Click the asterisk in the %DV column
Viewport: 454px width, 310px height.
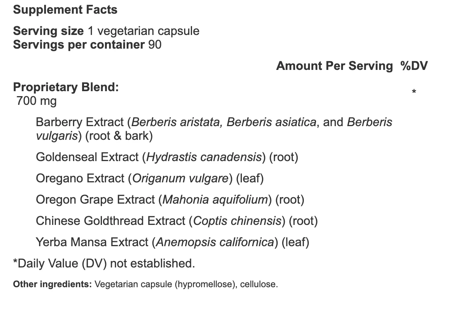(x=414, y=92)
